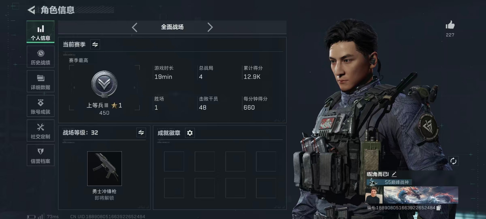The image size is (486, 219).
Task: Open 成就徽章 settings with the gear icon
Action: tap(190, 133)
